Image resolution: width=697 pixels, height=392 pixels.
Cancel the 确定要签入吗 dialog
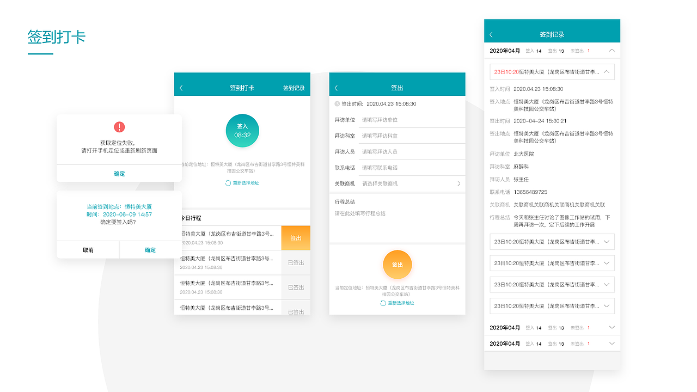(x=88, y=250)
